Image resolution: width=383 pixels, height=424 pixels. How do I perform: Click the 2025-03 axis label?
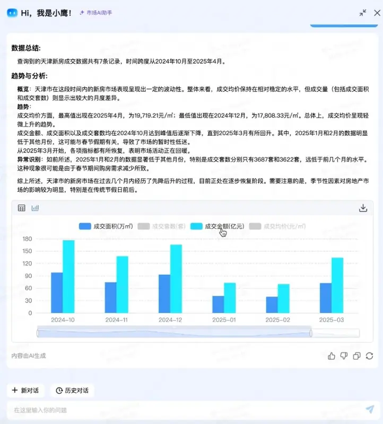[332, 320]
